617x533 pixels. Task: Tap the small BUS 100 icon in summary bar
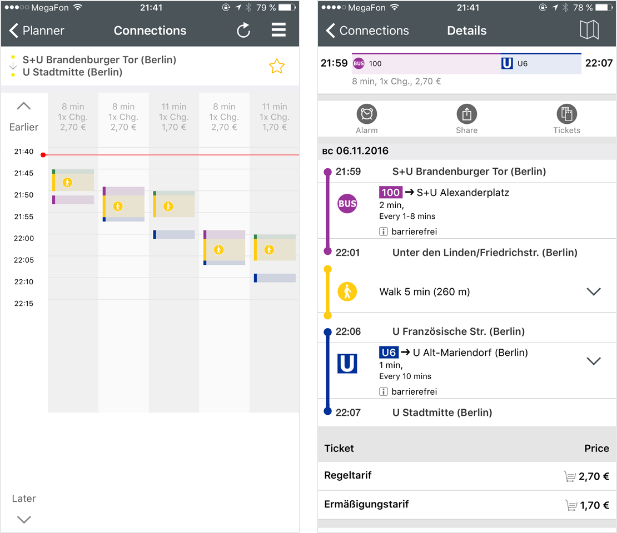(359, 63)
